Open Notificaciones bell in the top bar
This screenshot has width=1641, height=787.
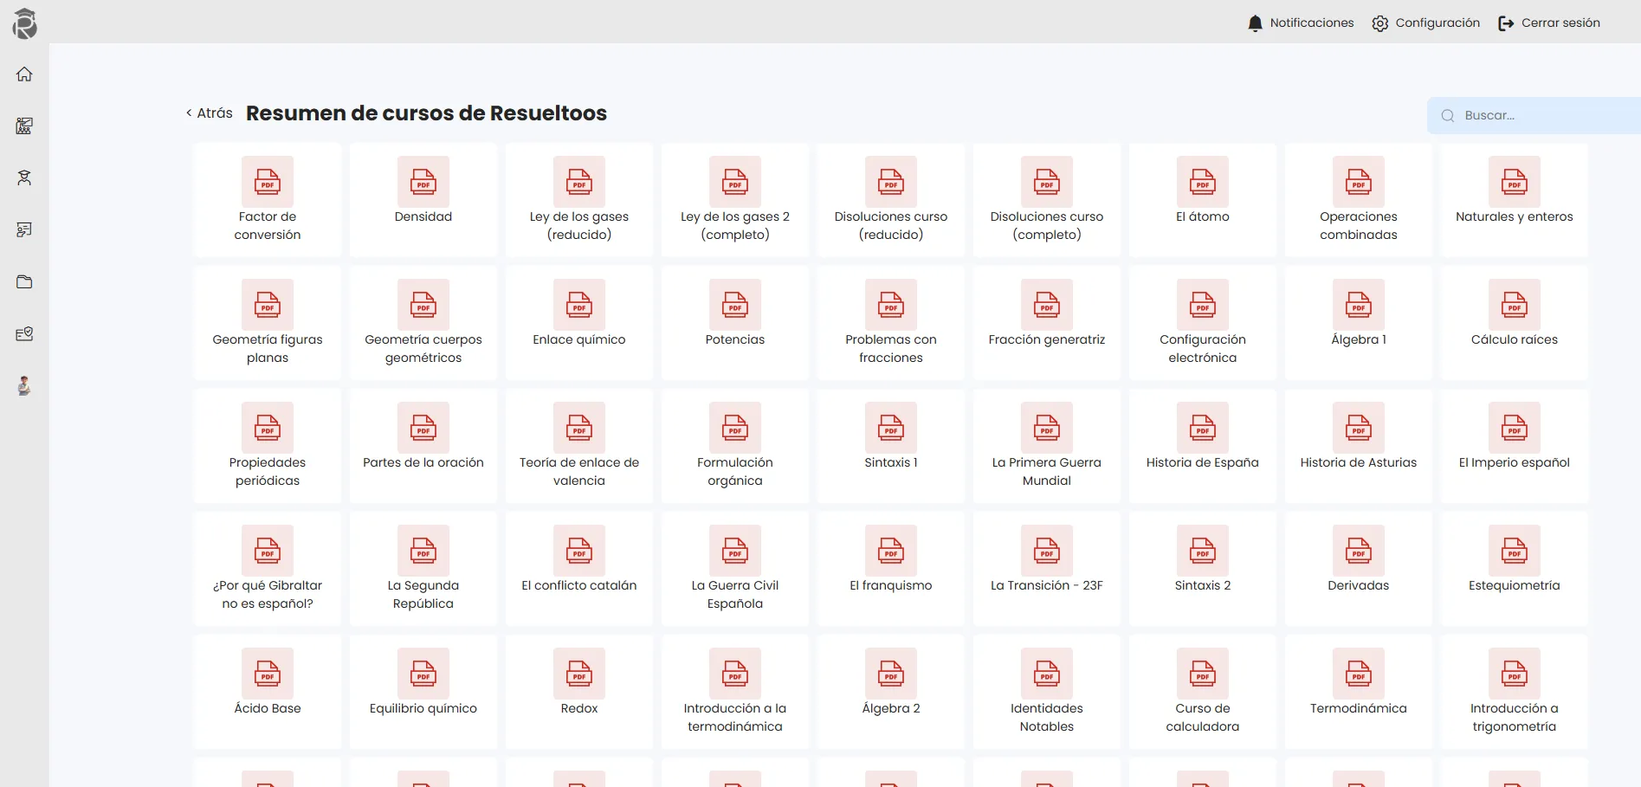(x=1301, y=23)
